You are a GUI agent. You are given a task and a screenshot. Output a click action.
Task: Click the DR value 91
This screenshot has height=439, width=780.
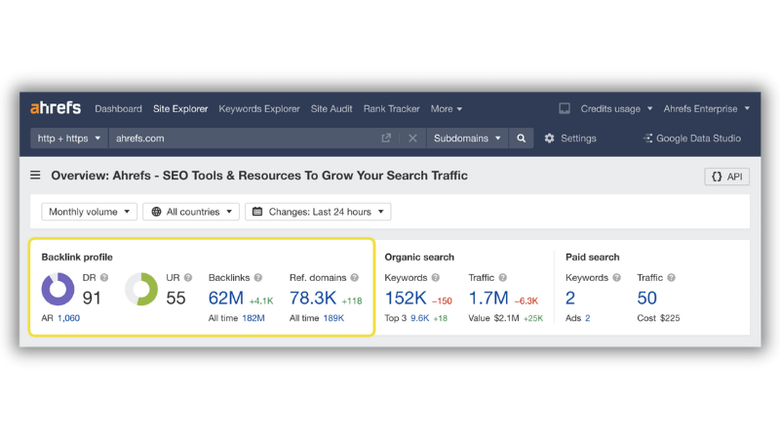(x=92, y=298)
